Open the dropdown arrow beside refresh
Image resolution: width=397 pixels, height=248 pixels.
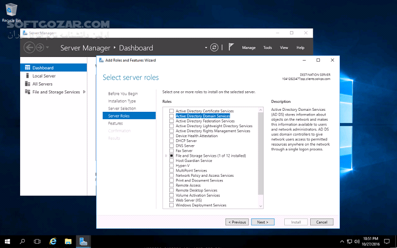206,47
